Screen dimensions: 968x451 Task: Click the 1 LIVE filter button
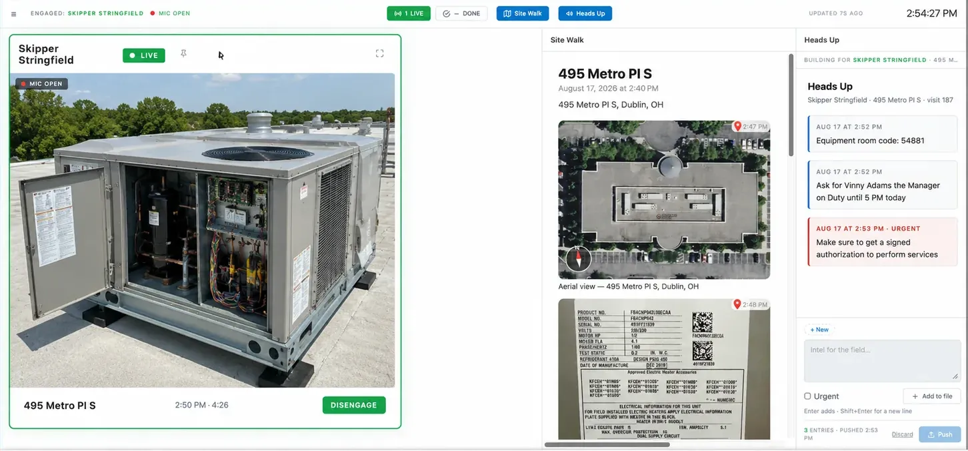coord(409,13)
